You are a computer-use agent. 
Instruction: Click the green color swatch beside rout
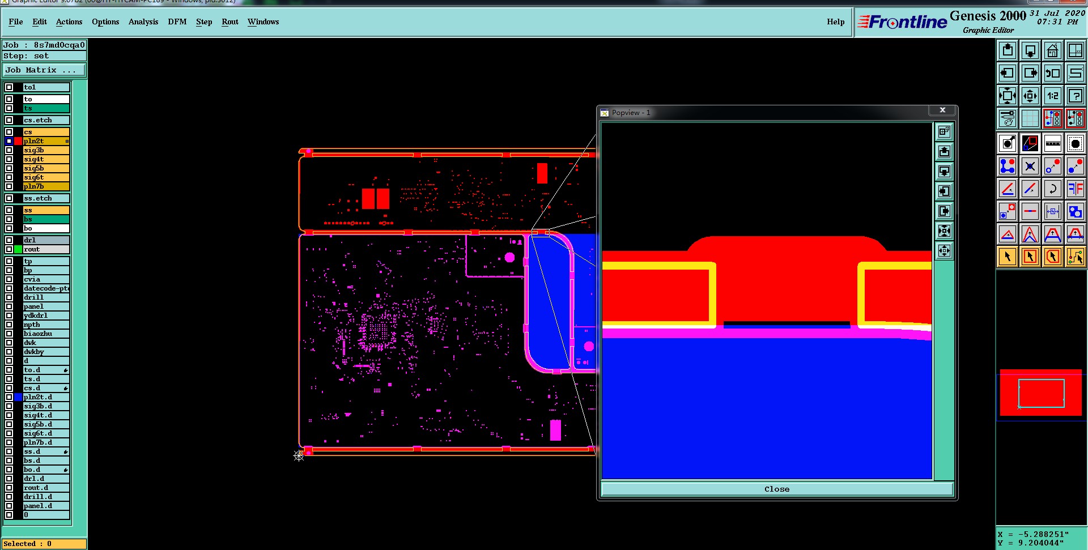tap(18, 249)
